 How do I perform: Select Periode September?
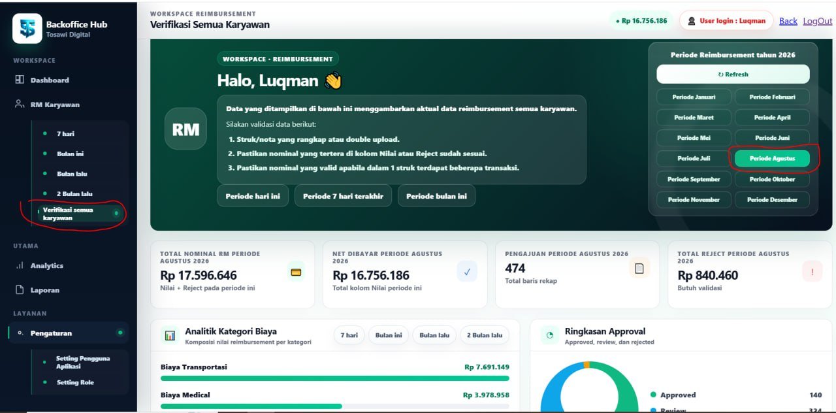[x=694, y=179]
